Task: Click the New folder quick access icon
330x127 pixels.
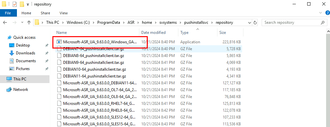Action: [22, 4]
